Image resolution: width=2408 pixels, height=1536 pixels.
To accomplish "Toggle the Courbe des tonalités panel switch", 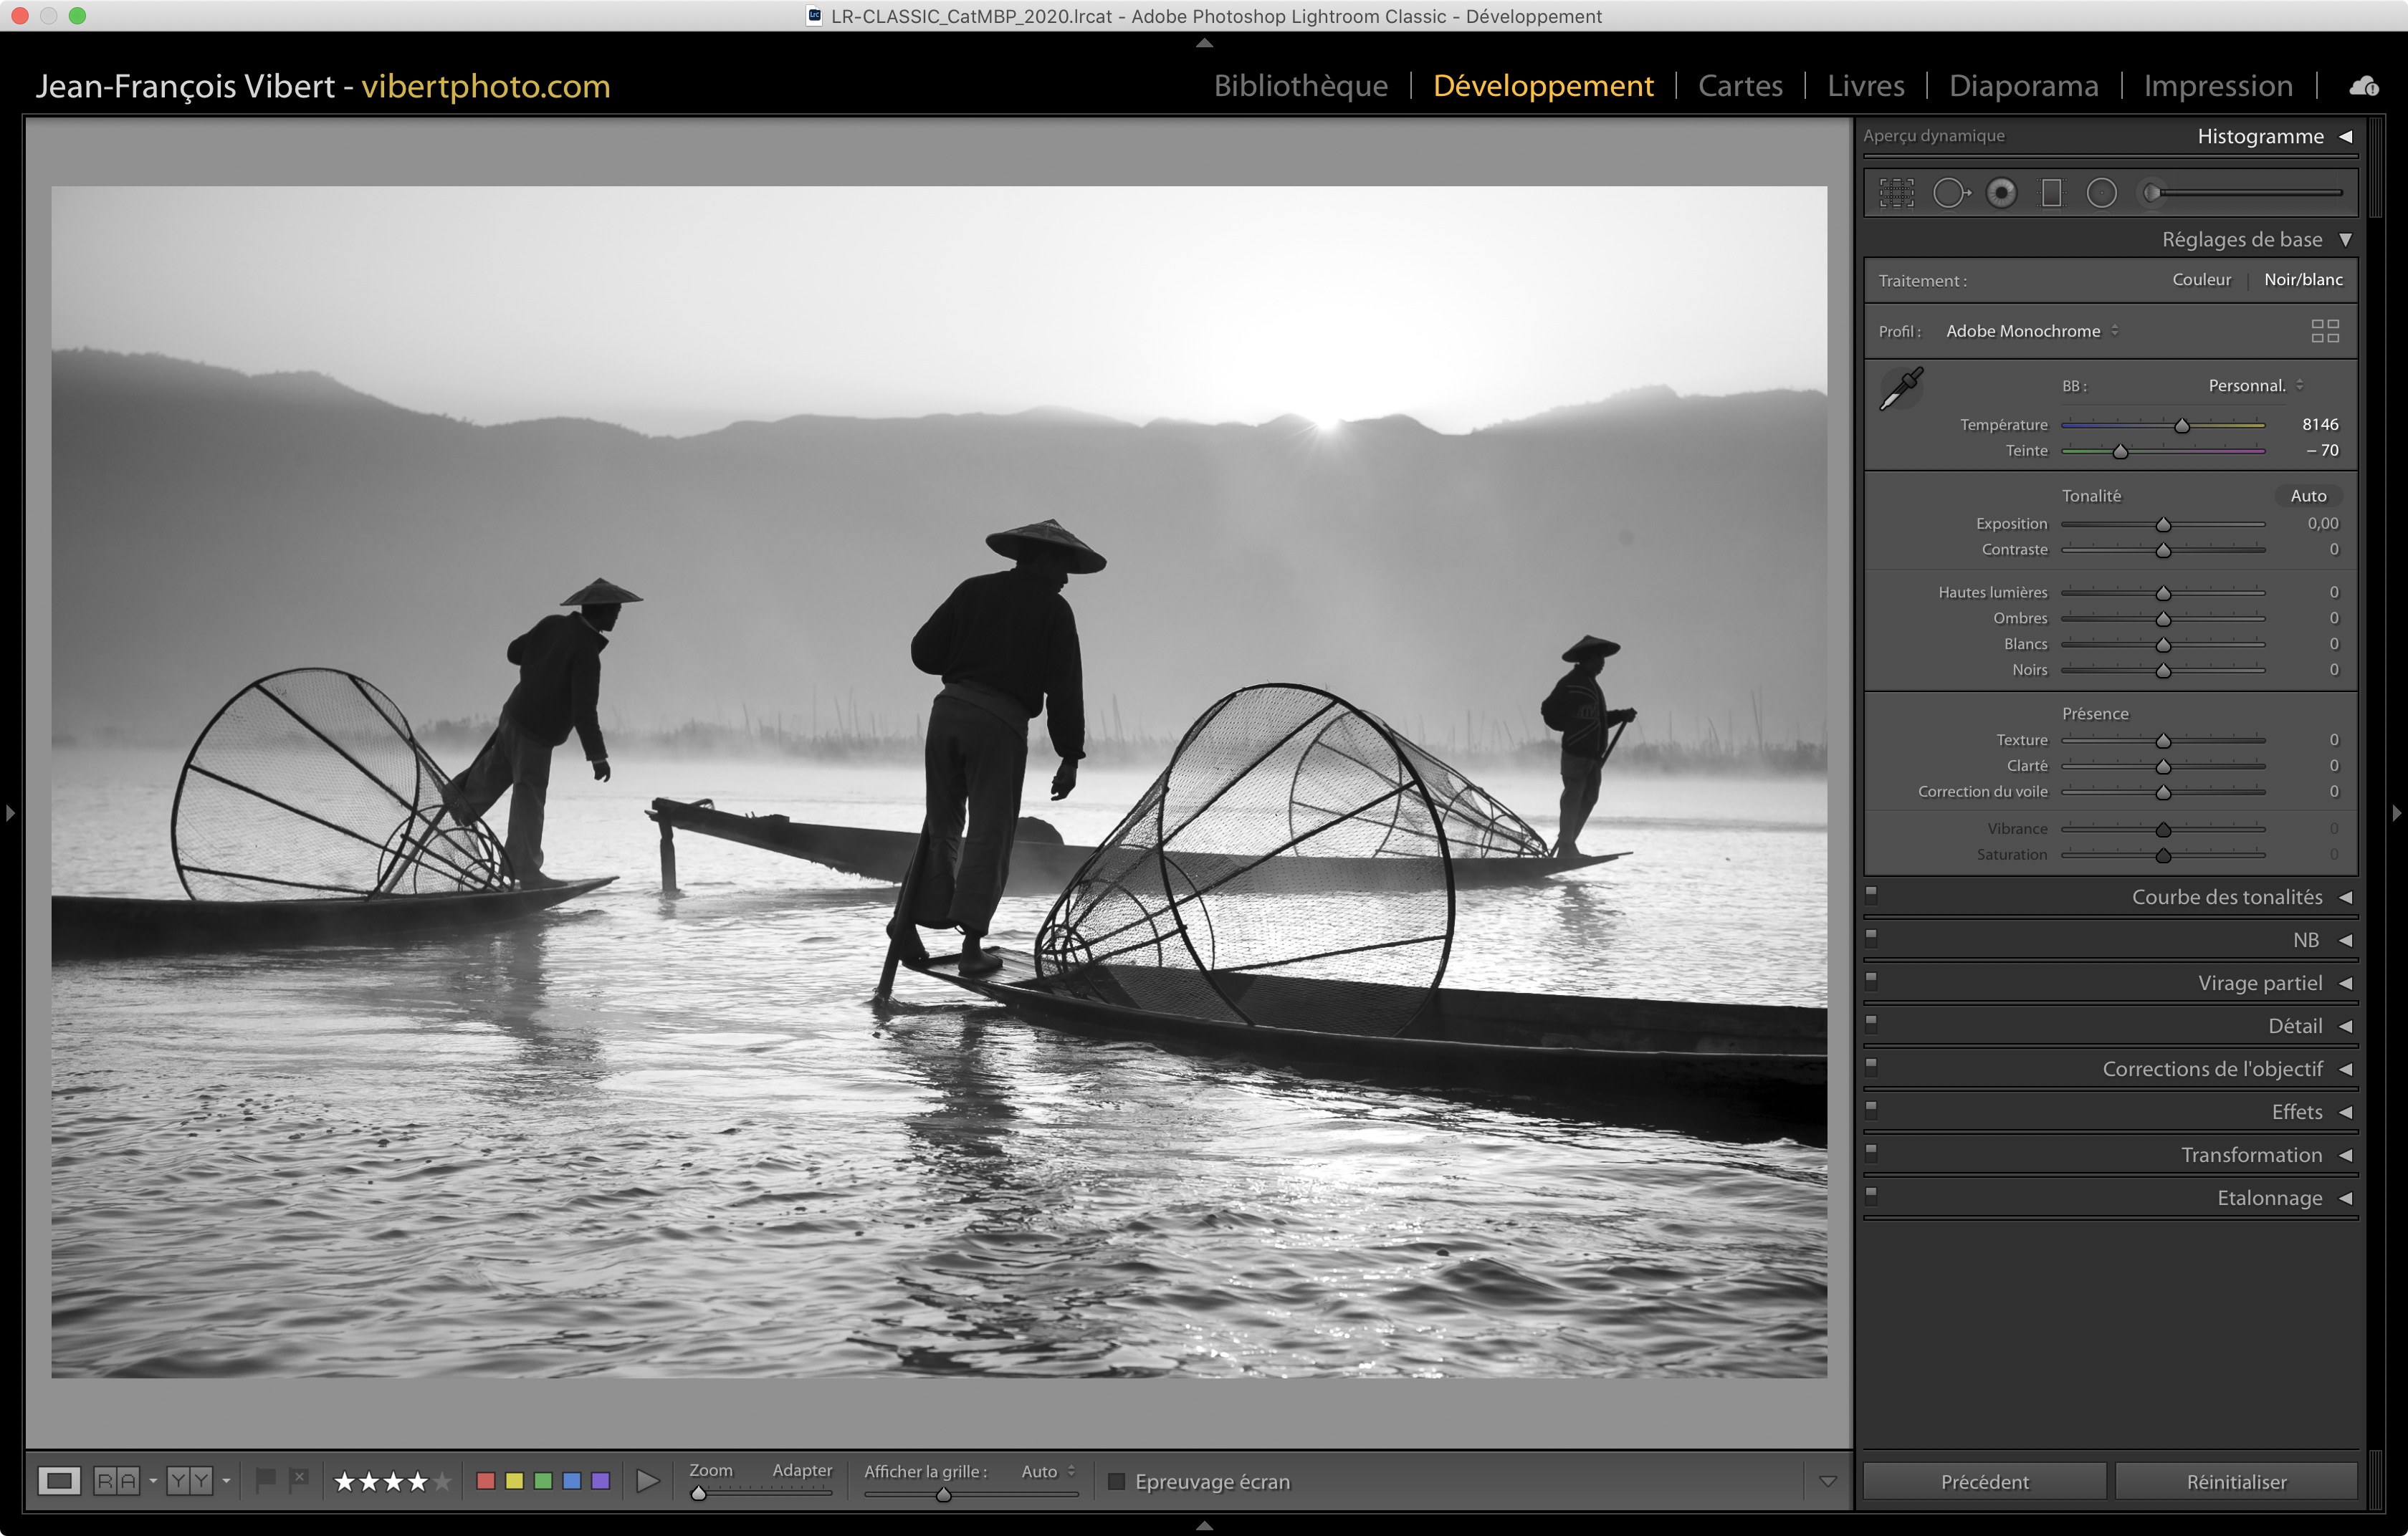I will tap(1872, 894).
